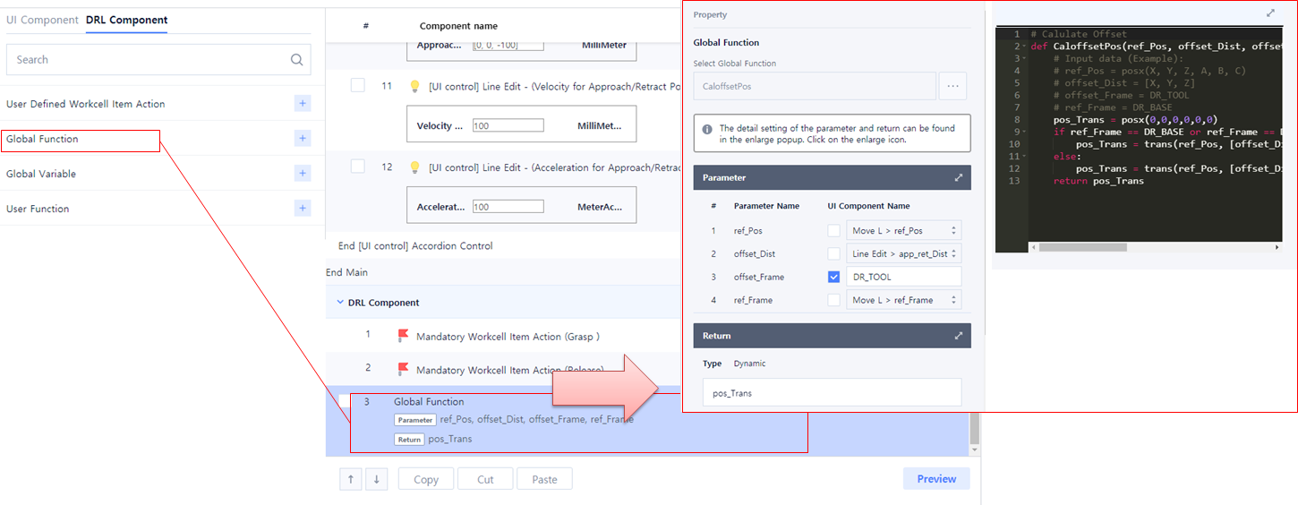Add User Defined Workcell Item Action

tap(303, 104)
